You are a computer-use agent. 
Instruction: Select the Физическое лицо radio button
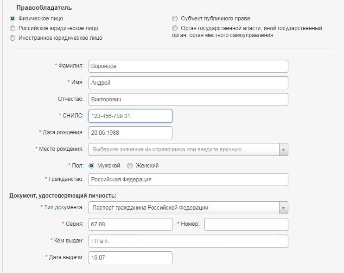[13, 19]
